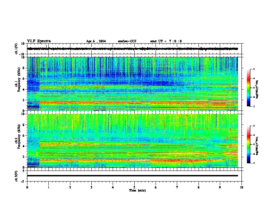272x210 pixels.
Task: Click the ch.3(V) axis label
Action: pos(16,176)
